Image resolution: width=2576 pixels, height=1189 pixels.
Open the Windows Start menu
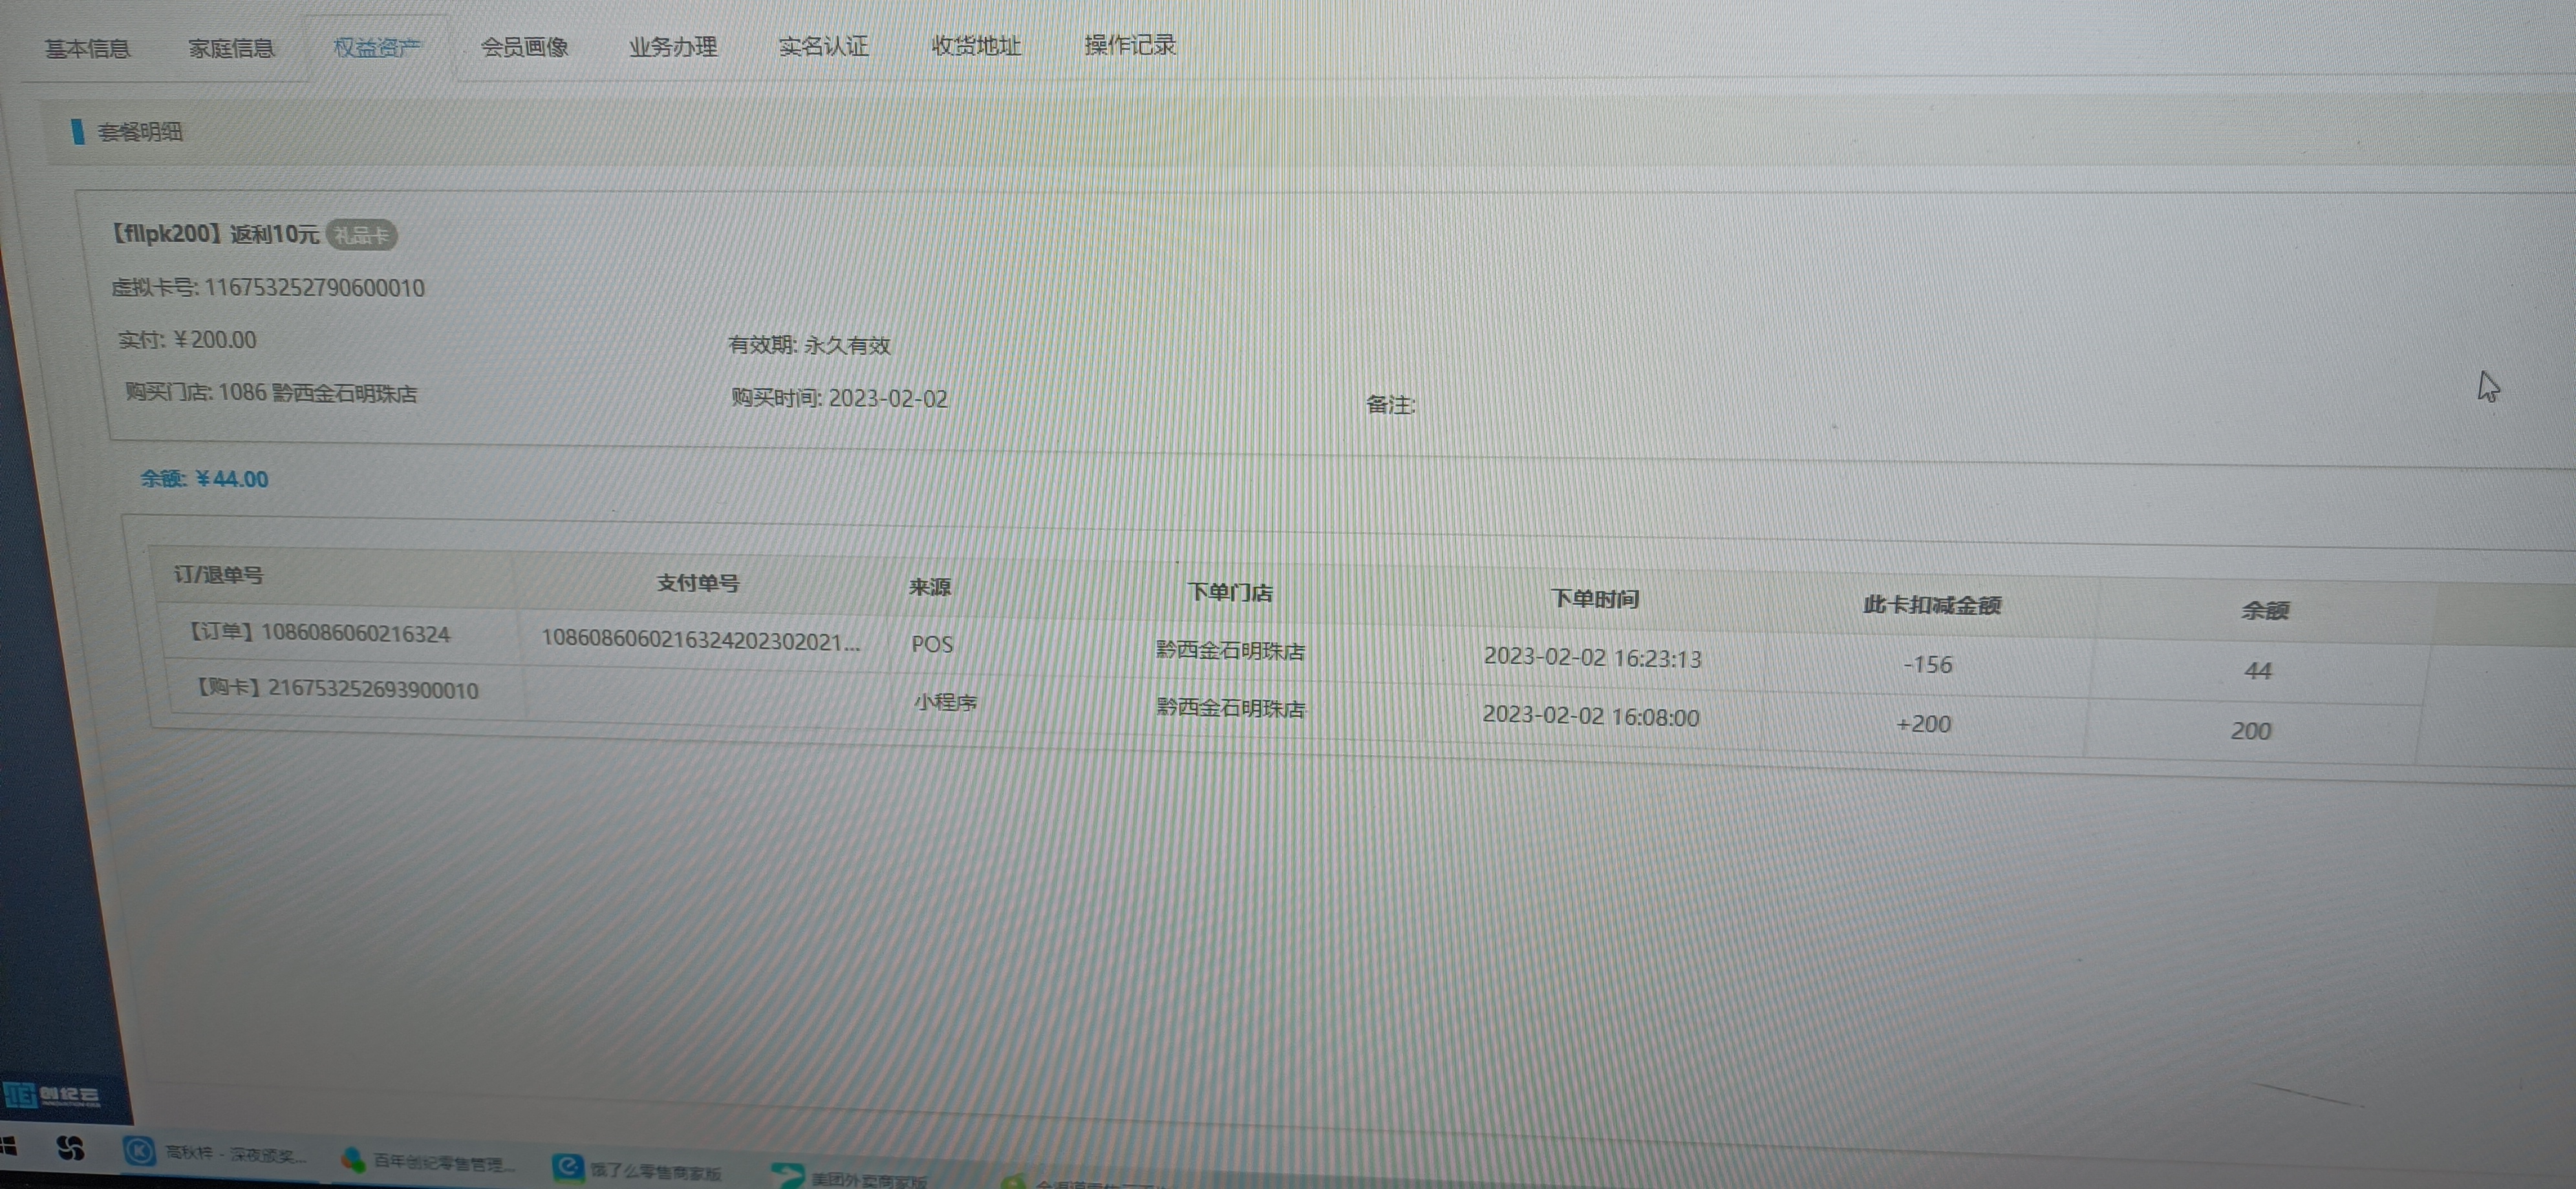pyautogui.click(x=8, y=1146)
